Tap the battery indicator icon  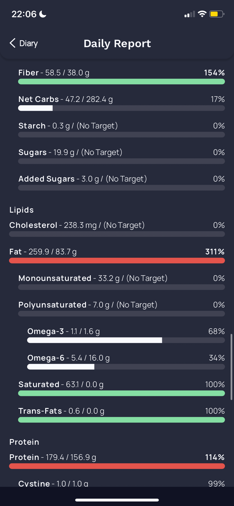pos(216,14)
